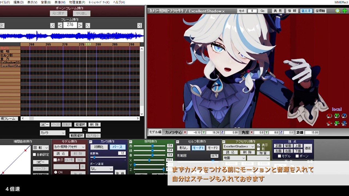349x196 pixels.
Task: Open ExcellentShadow.x accessory dropdown
Action: pos(239,146)
